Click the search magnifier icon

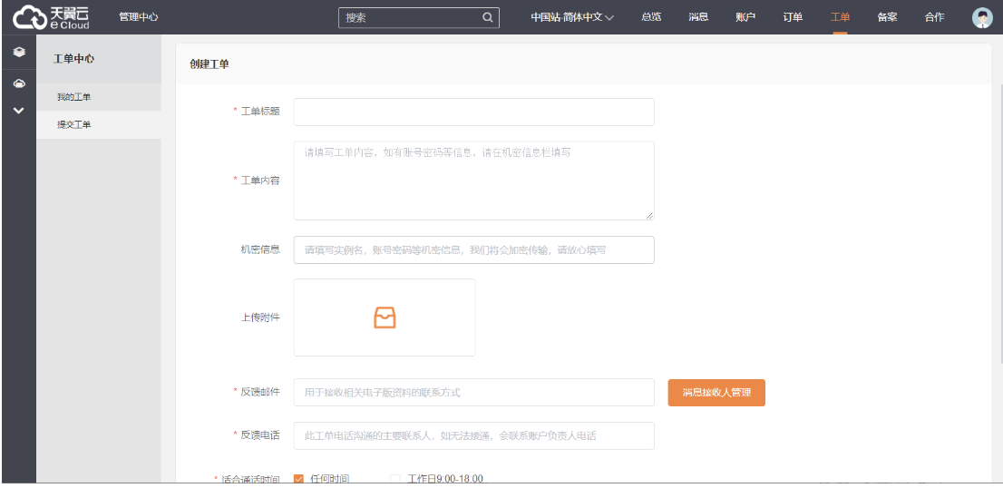pyautogui.click(x=487, y=17)
